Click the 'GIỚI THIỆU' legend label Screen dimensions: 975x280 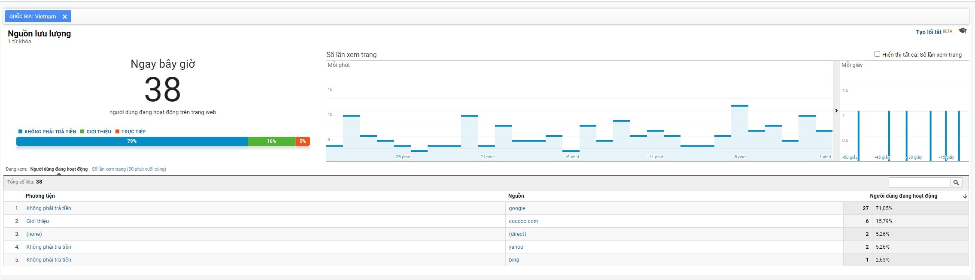coord(98,132)
